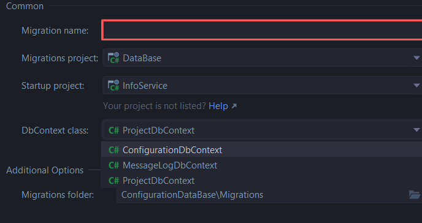The image size is (422, 223).
Task: Click the DataBase C# project icon
Action: pyautogui.click(x=113, y=58)
